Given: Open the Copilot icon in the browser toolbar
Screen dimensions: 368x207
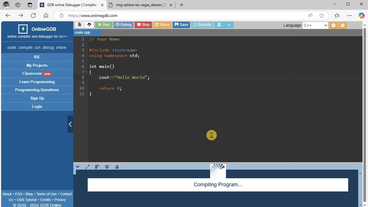Looking at the screenshot, I should coord(361,16).
